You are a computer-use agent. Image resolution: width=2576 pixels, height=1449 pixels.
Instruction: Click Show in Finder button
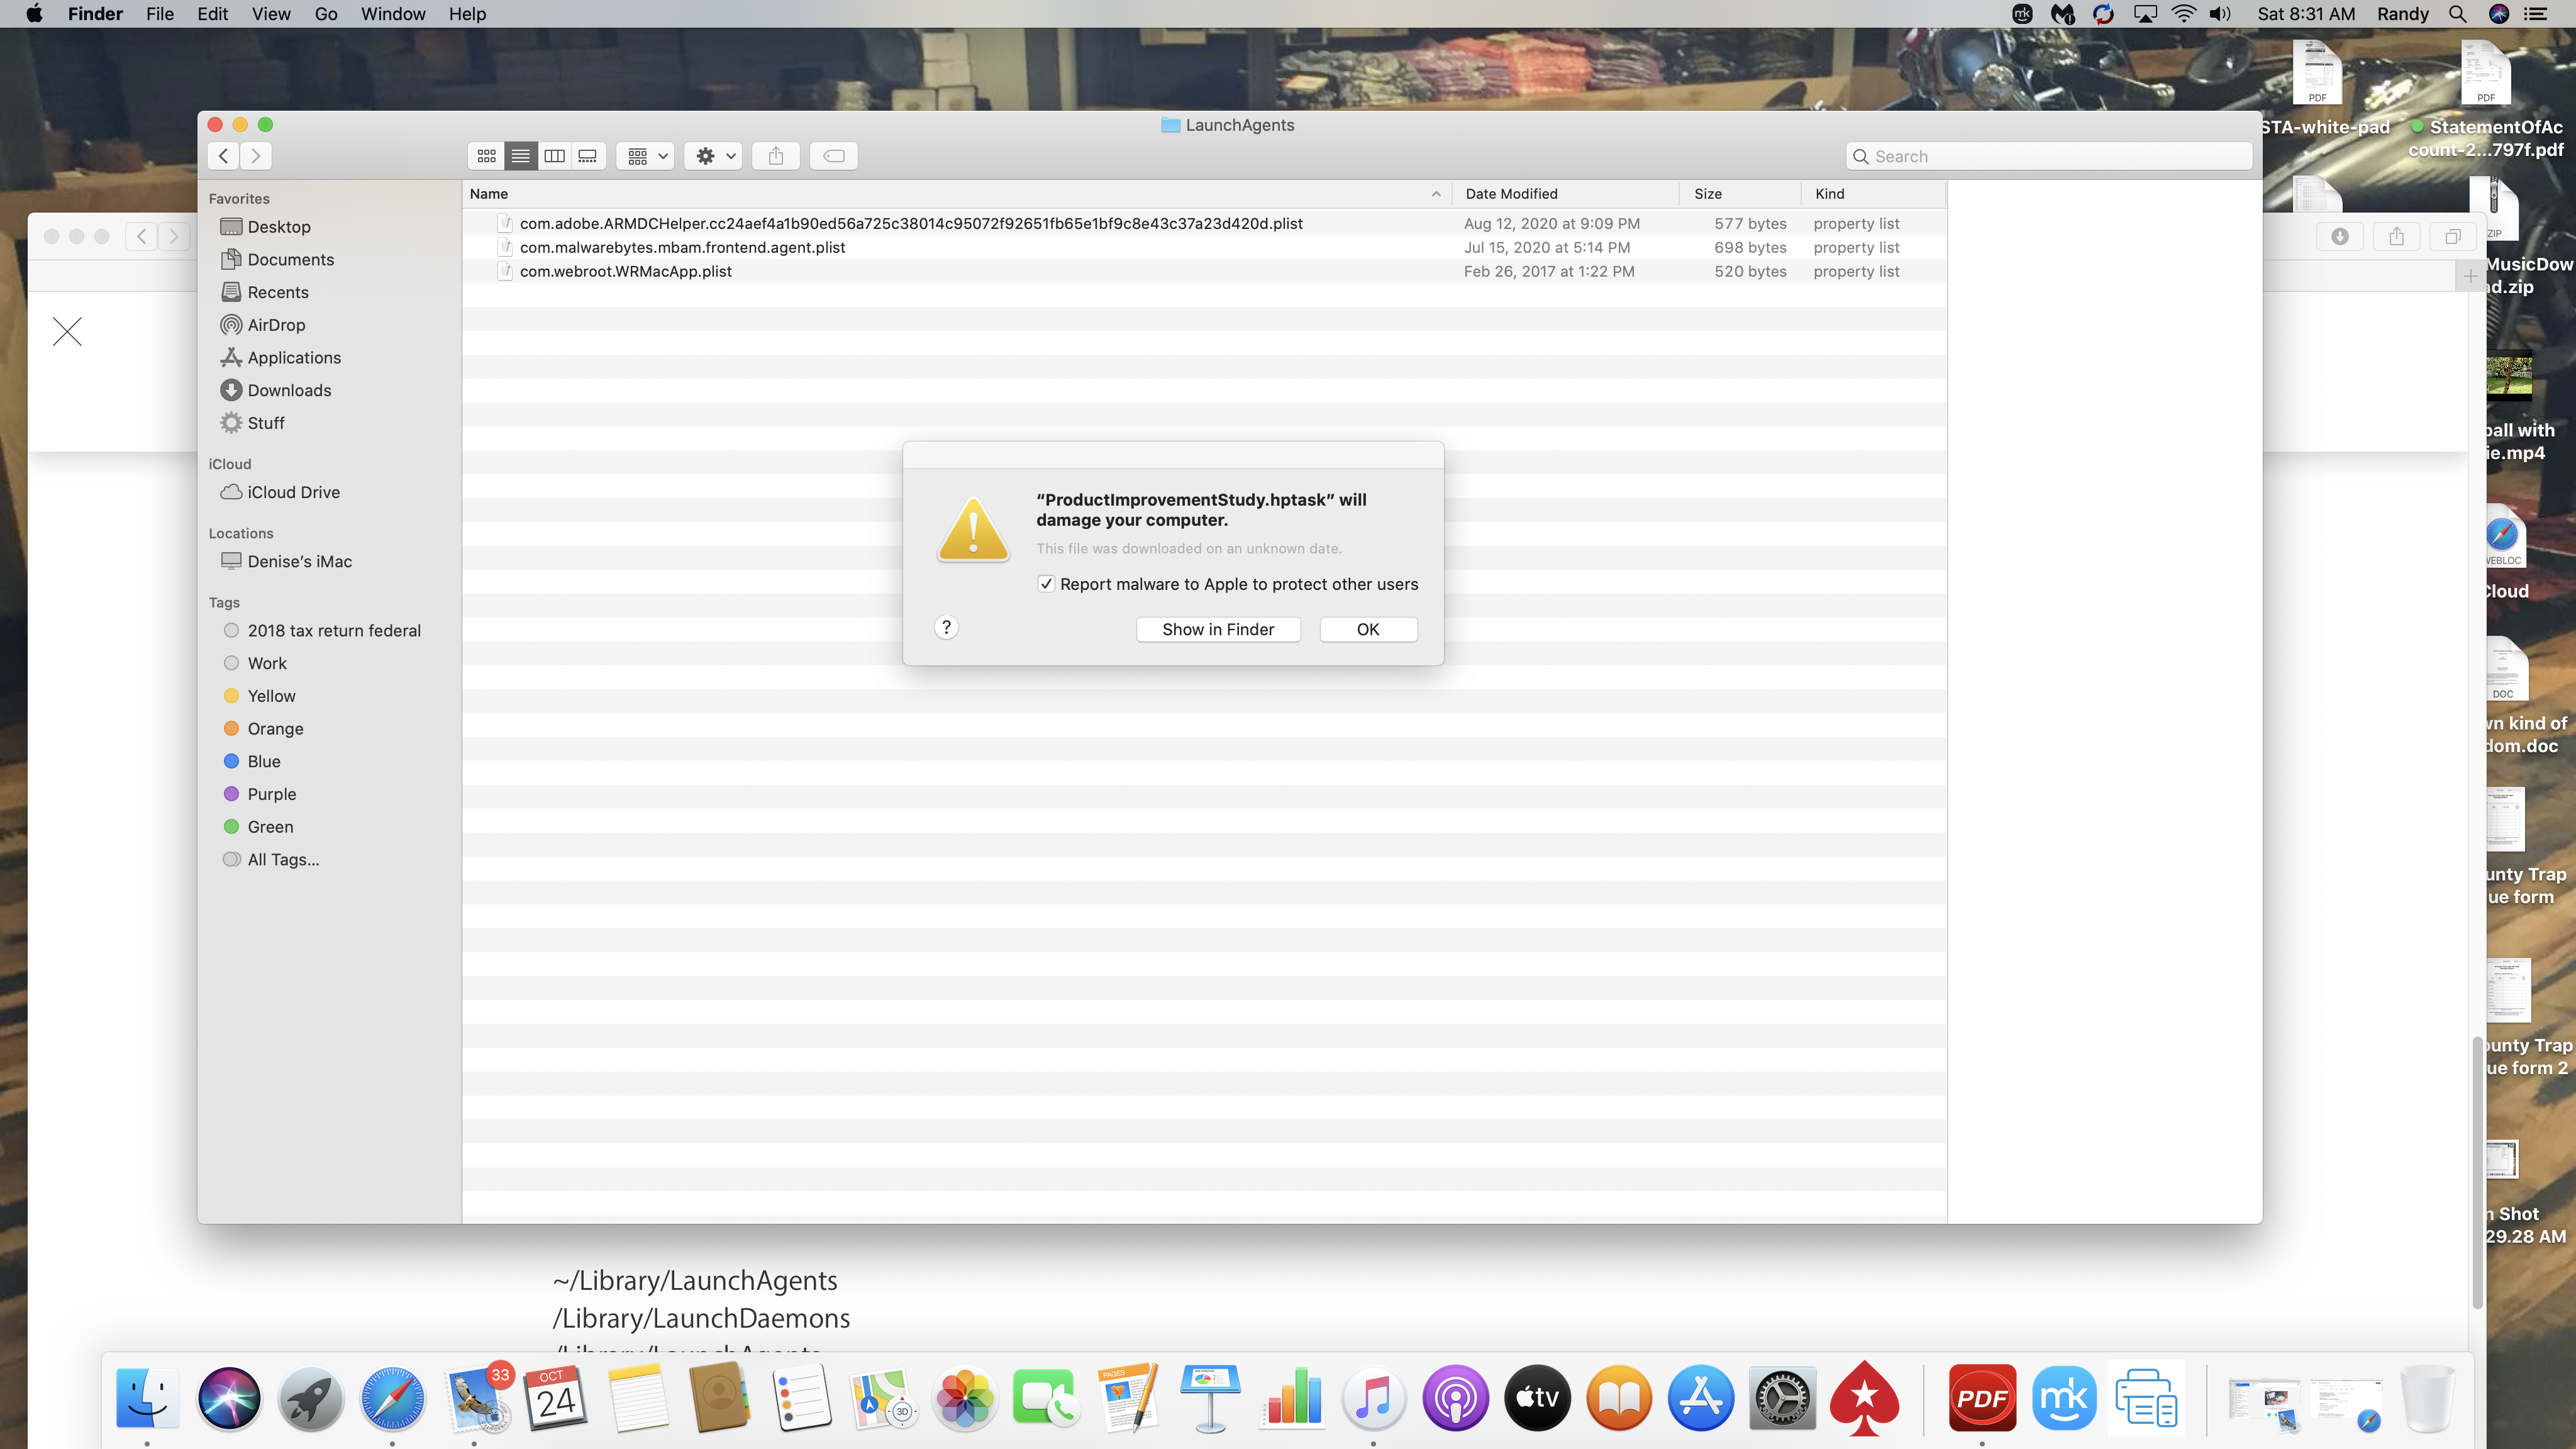1217,629
